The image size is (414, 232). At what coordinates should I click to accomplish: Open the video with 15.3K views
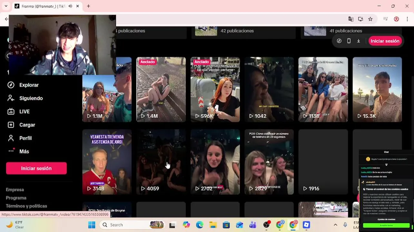[377, 90]
